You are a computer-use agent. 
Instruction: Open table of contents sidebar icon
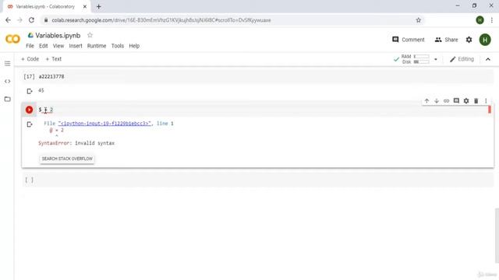(x=8, y=64)
